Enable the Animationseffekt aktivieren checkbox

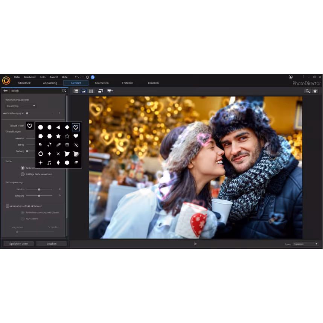click(7, 206)
